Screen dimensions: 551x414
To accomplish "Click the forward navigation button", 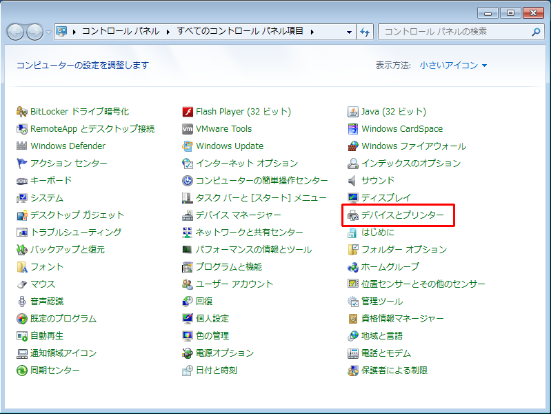I will pyautogui.click(x=34, y=32).
